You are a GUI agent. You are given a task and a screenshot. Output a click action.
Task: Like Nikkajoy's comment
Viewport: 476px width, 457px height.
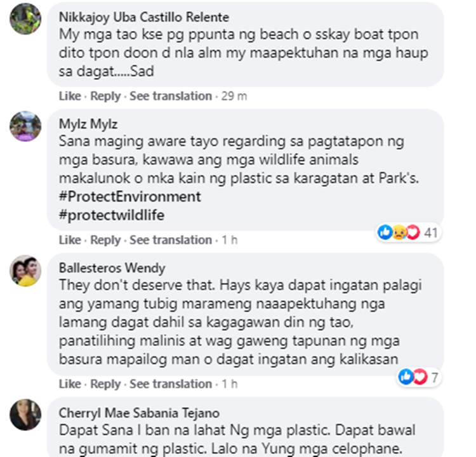click(x=70, y=96)
